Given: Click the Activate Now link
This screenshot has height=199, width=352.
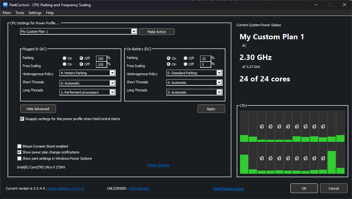Looking at the screenshot, I should tap(140, 188).
